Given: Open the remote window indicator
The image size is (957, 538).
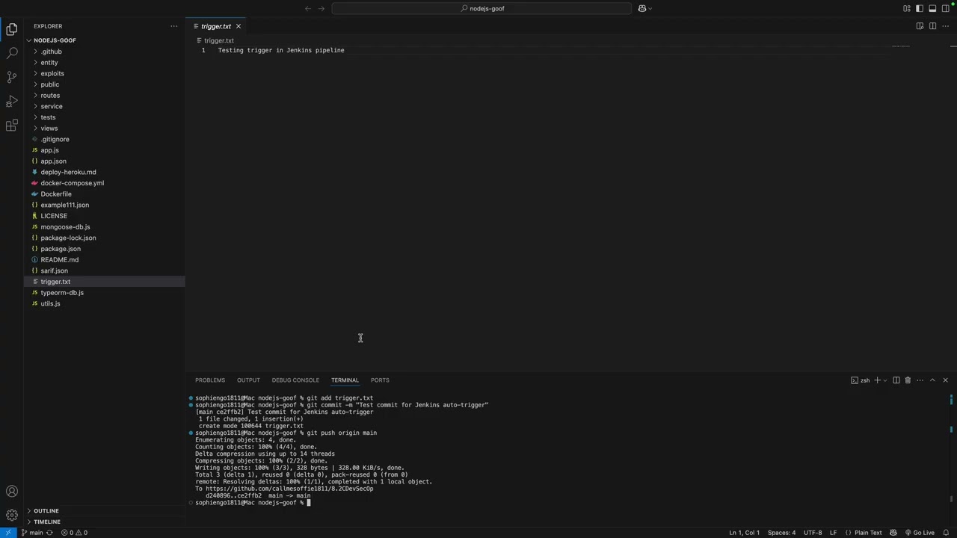Looking at the screenshot, I should [7, 533].
